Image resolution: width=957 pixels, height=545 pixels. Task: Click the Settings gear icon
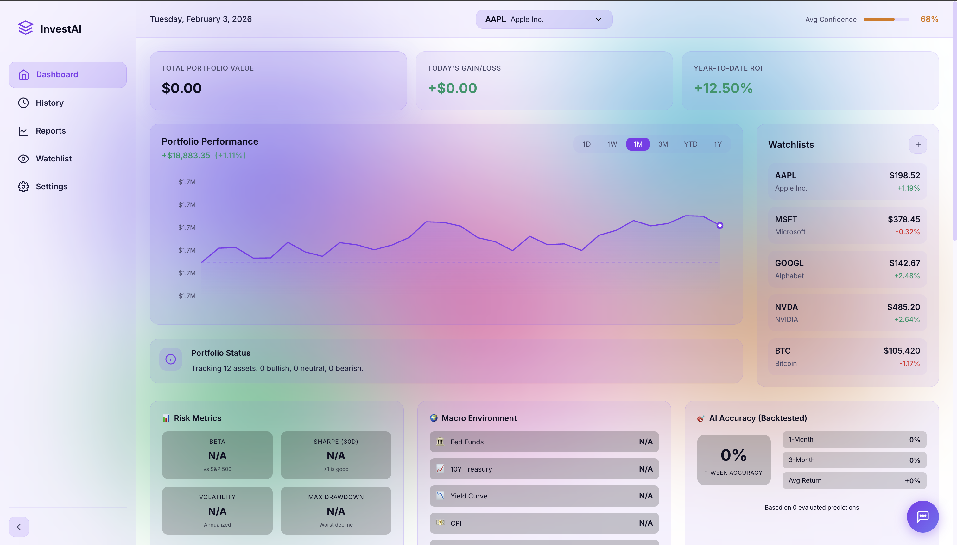pyautogui.click(x=23, y=186)
